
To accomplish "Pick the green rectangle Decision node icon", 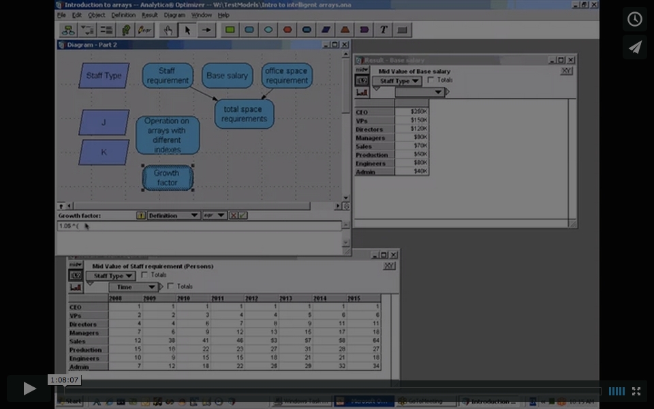I will pos(230,30).
